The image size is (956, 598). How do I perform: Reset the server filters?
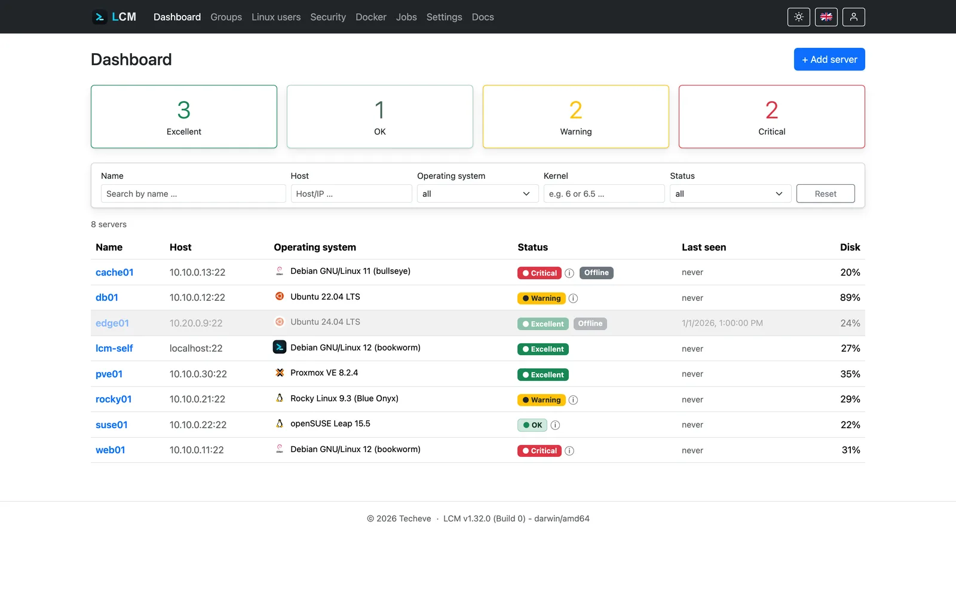[x=825, y=194]
